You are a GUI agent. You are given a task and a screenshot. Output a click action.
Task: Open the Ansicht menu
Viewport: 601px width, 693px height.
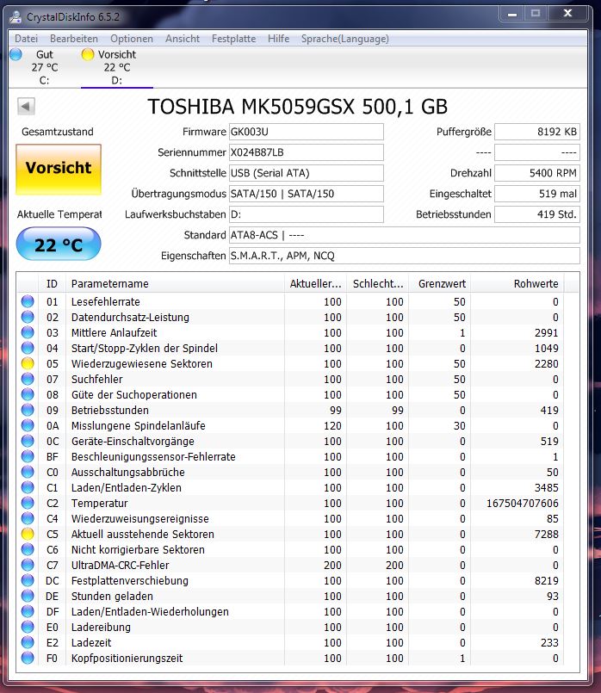182,39
